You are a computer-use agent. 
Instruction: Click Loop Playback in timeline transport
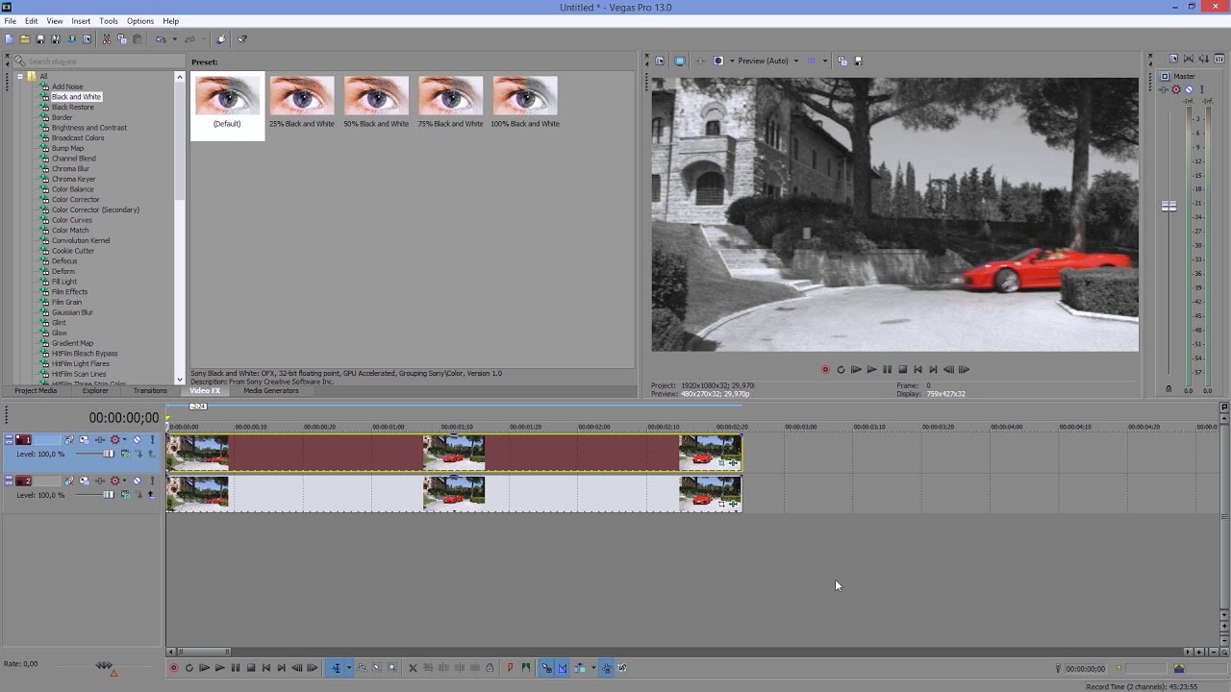[188, 668]
